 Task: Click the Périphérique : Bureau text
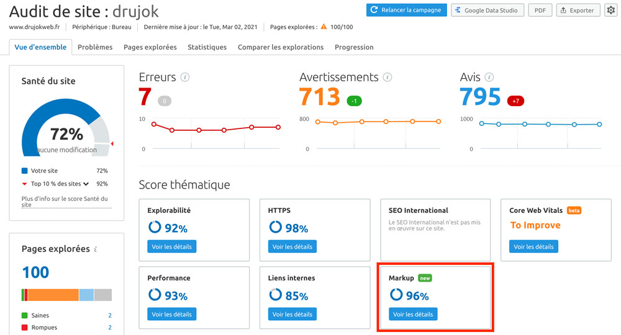(x=102, y=27)
